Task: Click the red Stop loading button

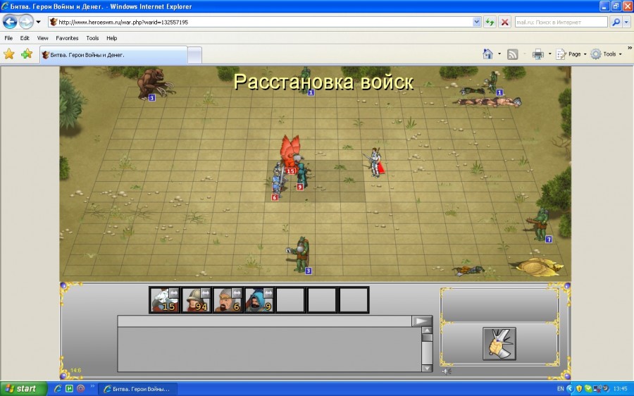Action: tap(504, 23)
